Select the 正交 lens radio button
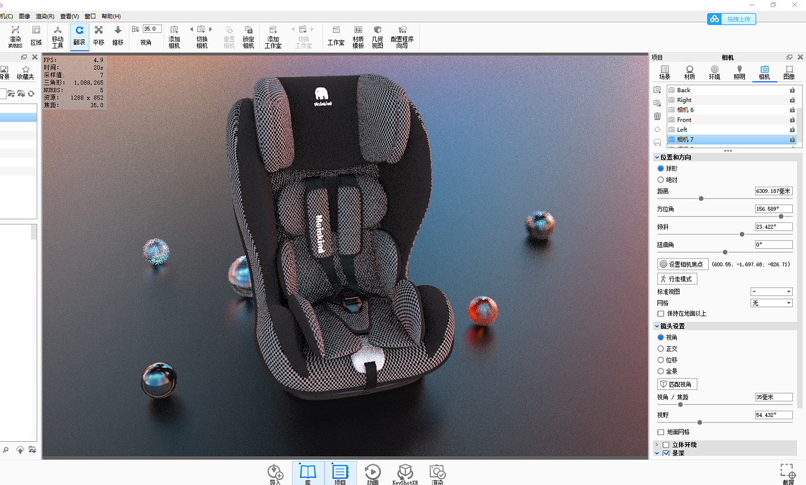Viewport: 806px width, 485px height. click(661, 348)
